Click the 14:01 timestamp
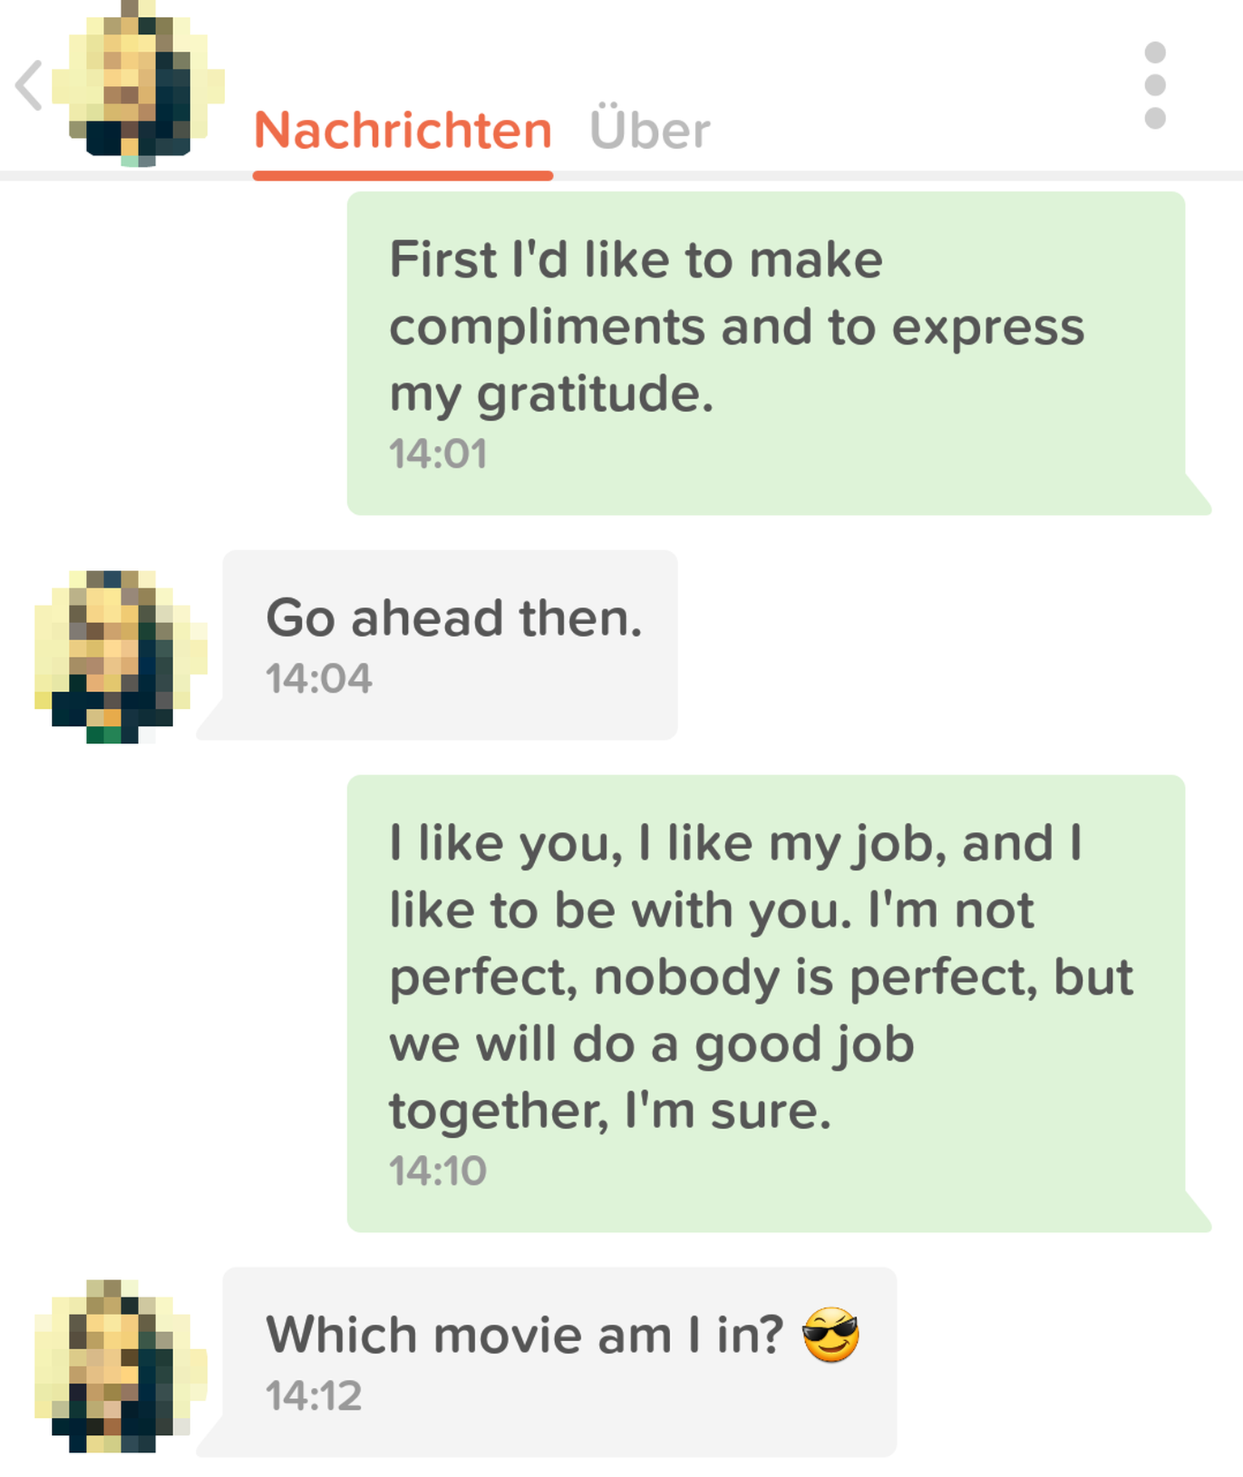The image size is (1243, 1477). [438, 454]
